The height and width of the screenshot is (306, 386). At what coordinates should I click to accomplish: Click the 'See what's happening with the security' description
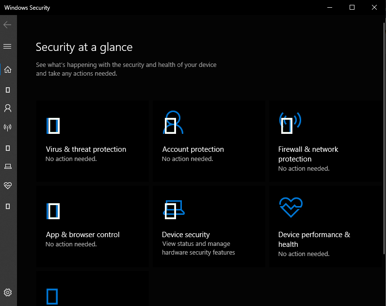126,69
